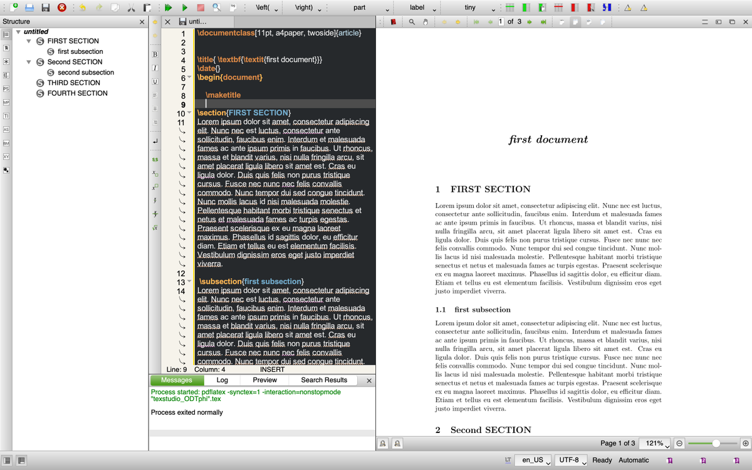Toggle the bottom-left side panel button
Image resolution: width=752 pixels, height=470 pixels.
(6, 461)
